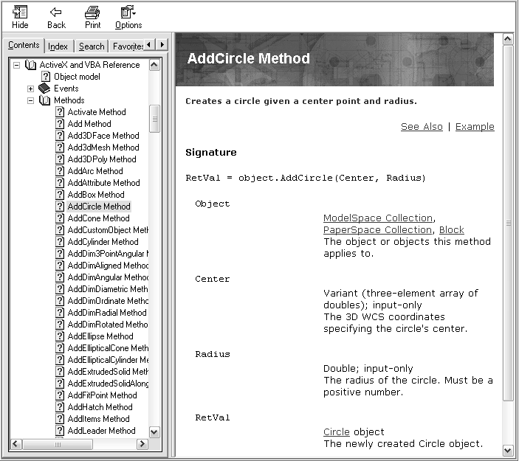
Task: Open the PaperSpace Collection link
Action: pyautogui.click(x=377, y=230)
